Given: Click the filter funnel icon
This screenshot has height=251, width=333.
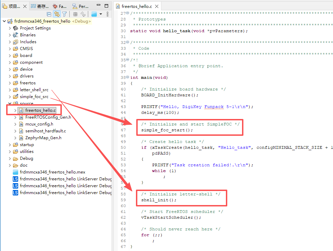Looking at the screenshot, I should pos(64,14).
